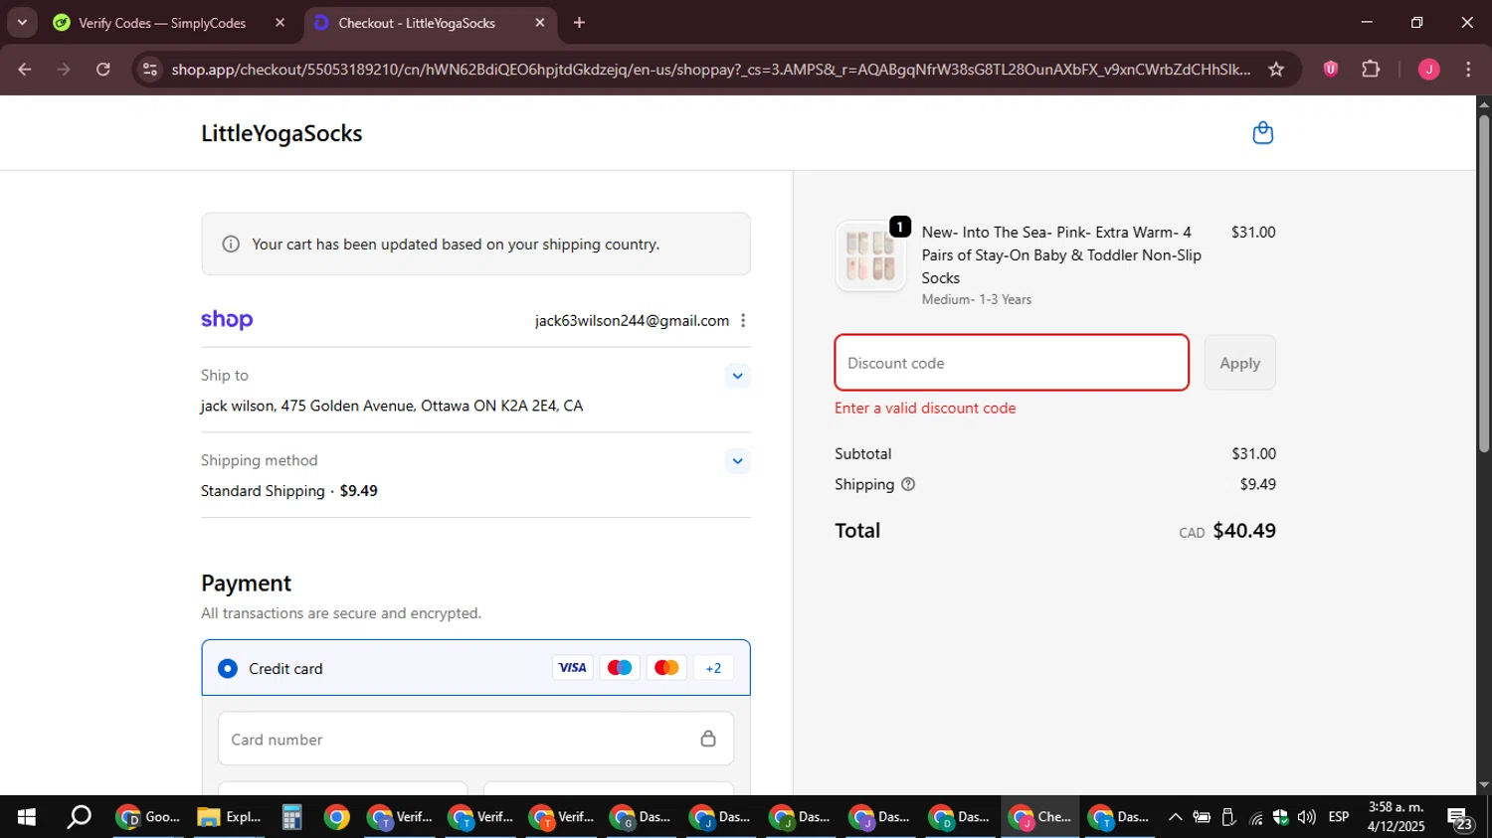Click the Discount code input field
1492x838 pixels.
pyautogui.click(x=1012, y=363)
